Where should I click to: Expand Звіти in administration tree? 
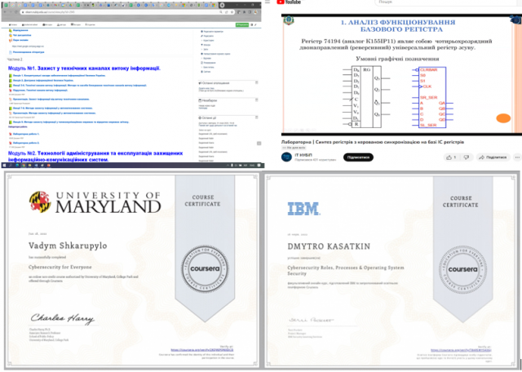(x=205, y=49)
